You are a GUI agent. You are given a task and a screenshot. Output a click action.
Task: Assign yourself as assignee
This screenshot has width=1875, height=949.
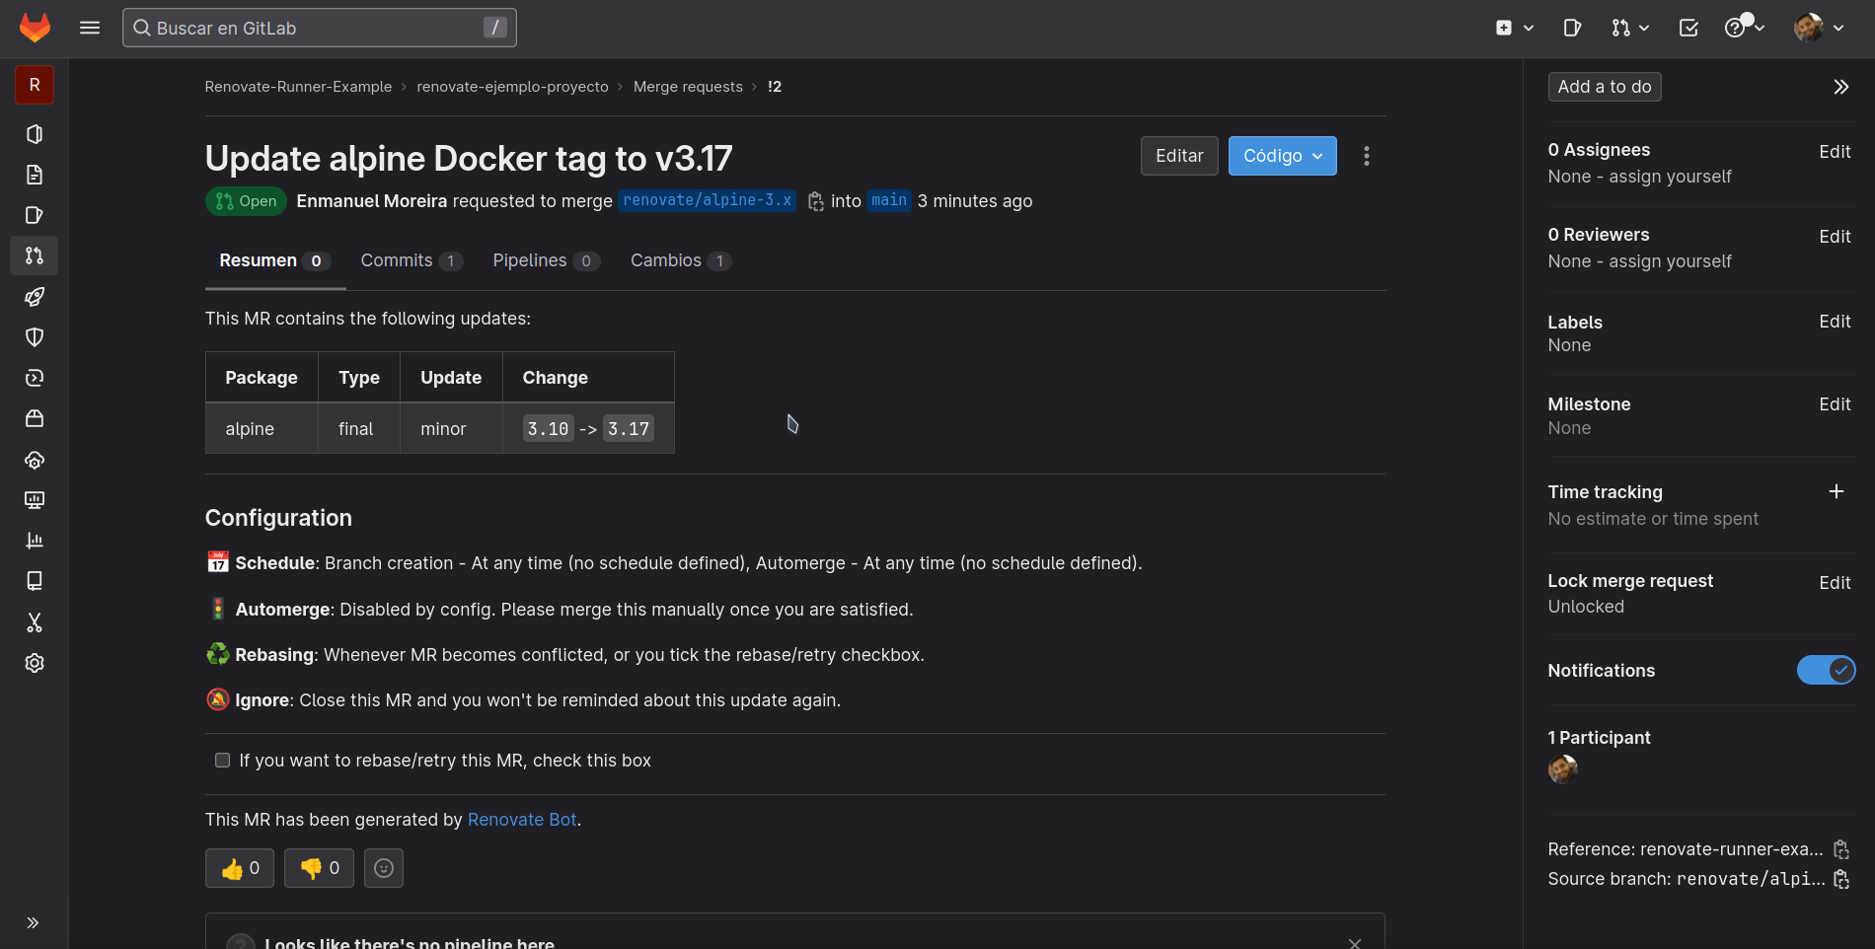pyautogui.click(x=1671, y=177)
